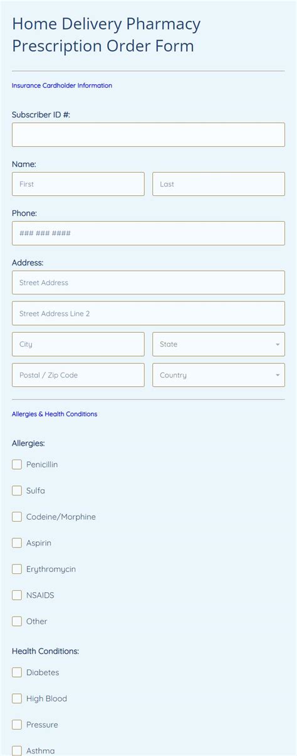Select the Asthma condition checkbox
Viewport: 297px width, 756px height.
click(17, 750)
